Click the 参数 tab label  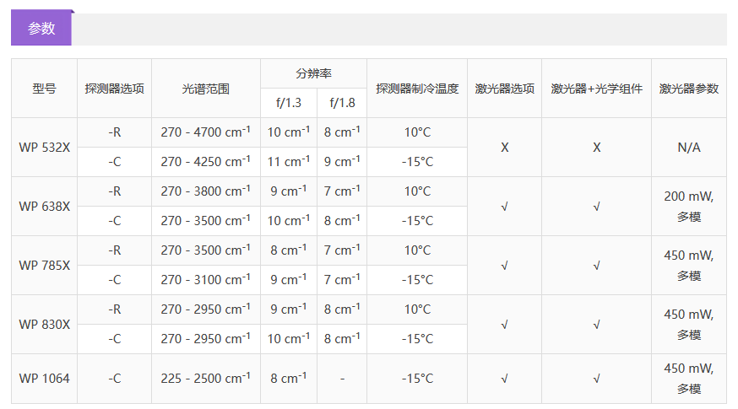[x=41, y=28]
